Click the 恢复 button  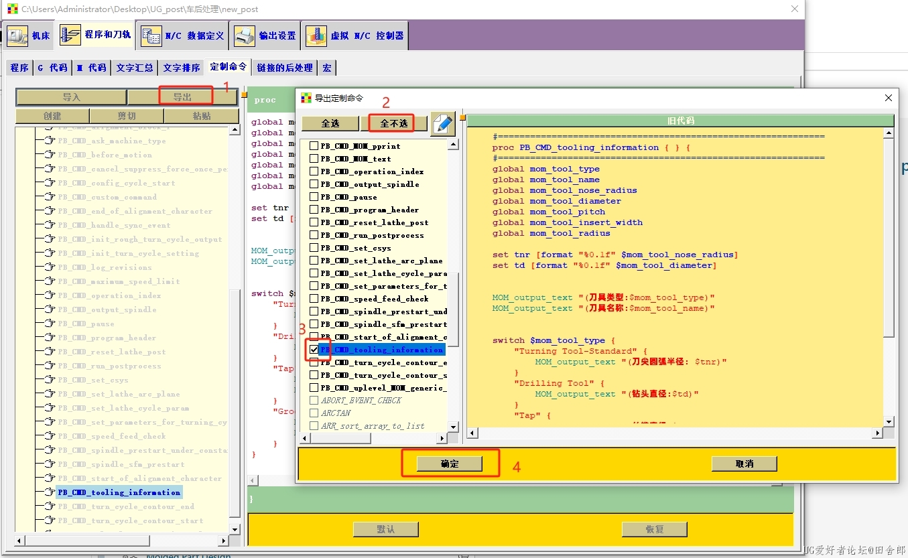click(655, 529)
